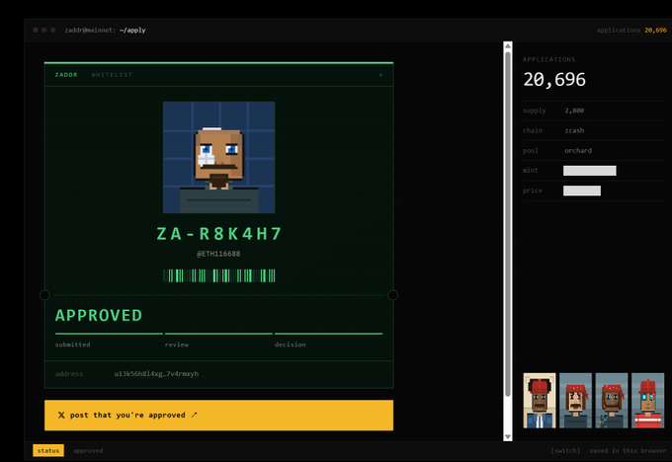Click the middle window control dot
The height and width of the screenshot is (462, 672).
click(44, 30)
